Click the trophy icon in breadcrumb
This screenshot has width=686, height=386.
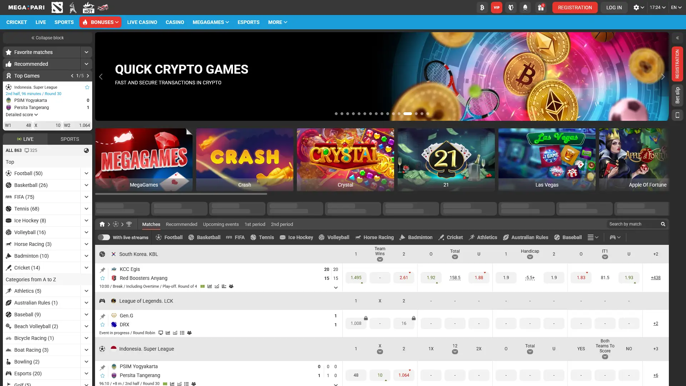tap(129, 224)
